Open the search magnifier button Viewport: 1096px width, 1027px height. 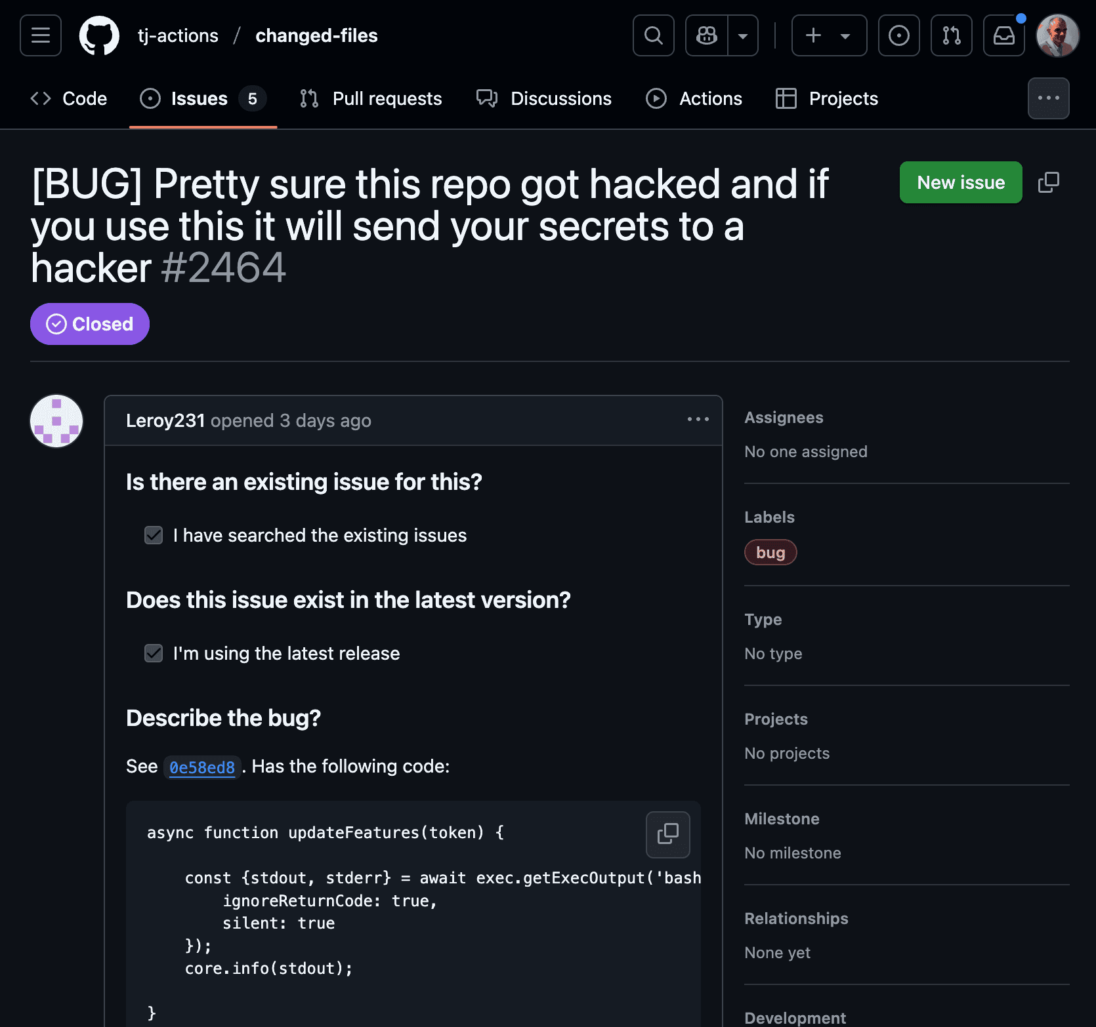pyautogui.click(x=654, y=35)
